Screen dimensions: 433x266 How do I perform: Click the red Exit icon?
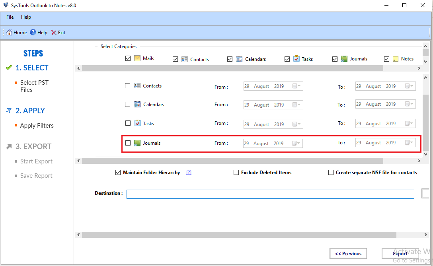tap(54, 33)
